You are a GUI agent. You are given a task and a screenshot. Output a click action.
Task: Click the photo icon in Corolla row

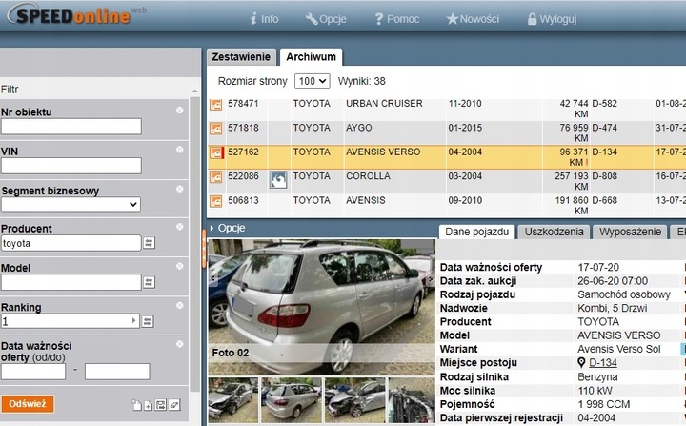click(x=278, y=177)
